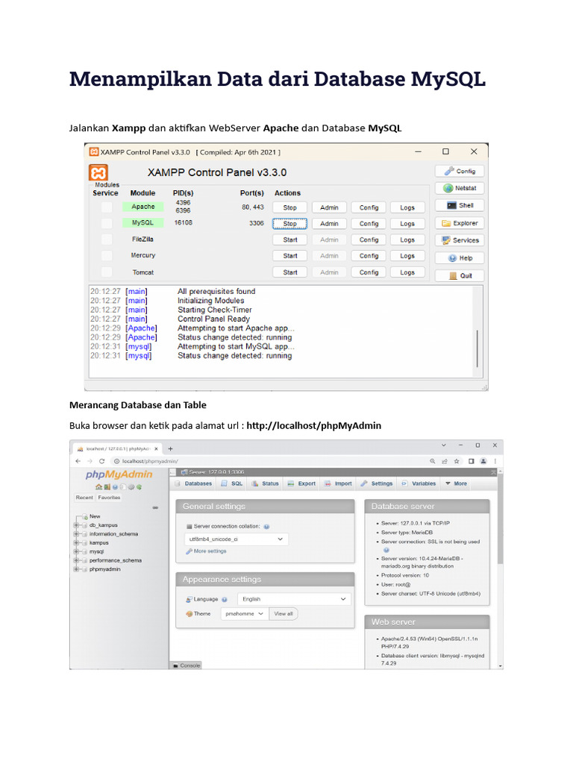Toggle the Apache service checkbox

tap(107, 207)
